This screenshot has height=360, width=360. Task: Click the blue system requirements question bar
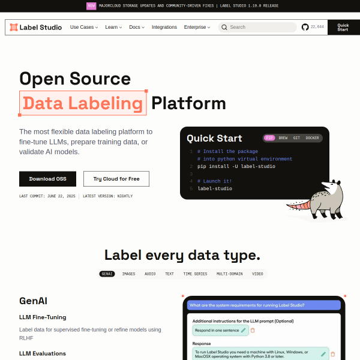(x=264, y=305)
